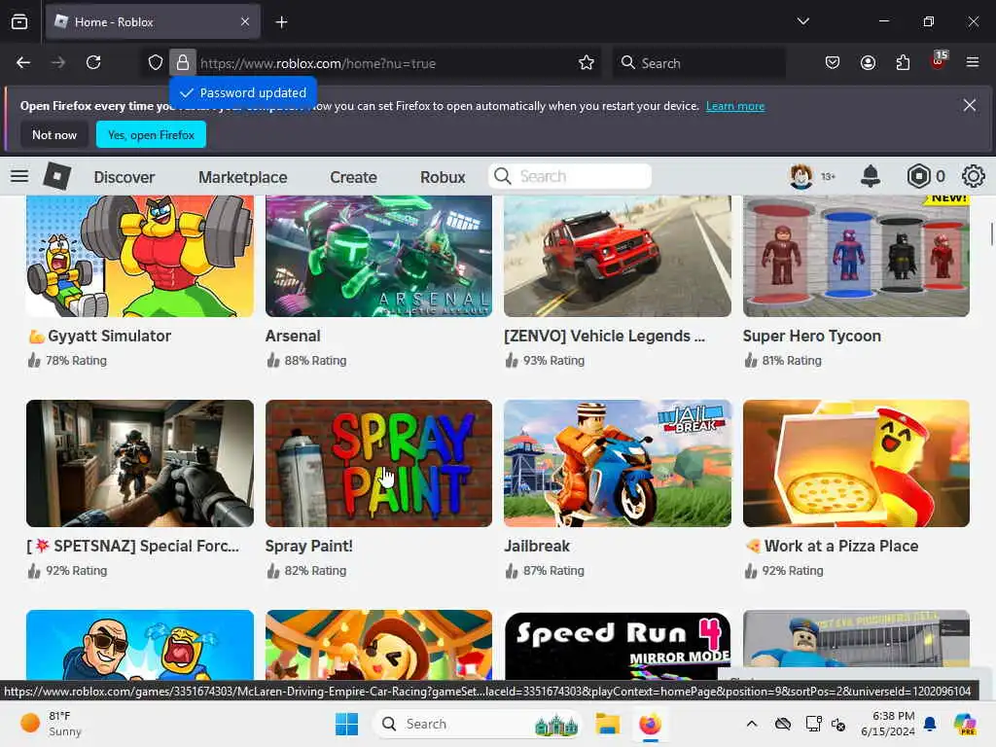Open the Work at a Pizza Place thumbnail
This screenshot has width=996, height=747.
[856, 463]
